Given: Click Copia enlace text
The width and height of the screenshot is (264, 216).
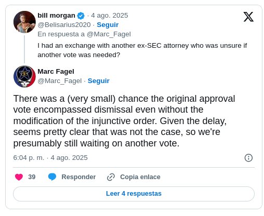Looking at the screenshot, I should click(140, 177).
